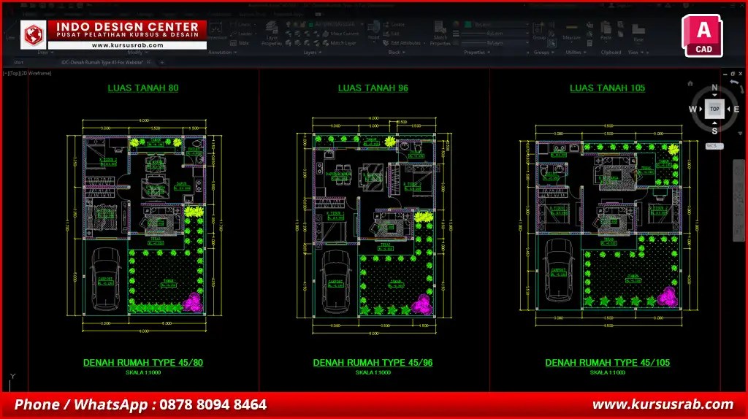This screenshot has width=748, height=419.
Task: Select the Table annotation tool
Action: pos(240,43)
